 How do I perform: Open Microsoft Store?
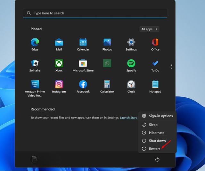coord(83,66)
